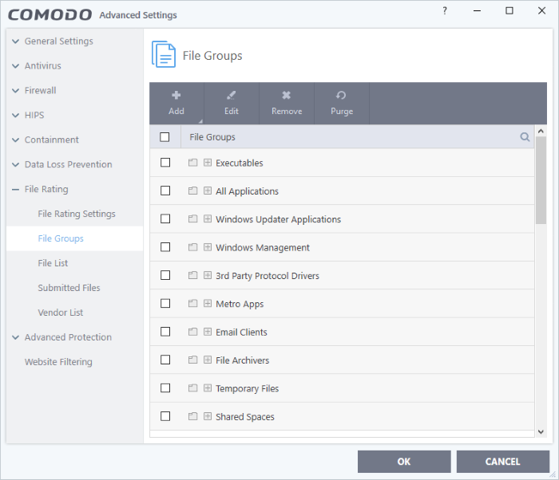Click the OK button

(x=404, y=462)
